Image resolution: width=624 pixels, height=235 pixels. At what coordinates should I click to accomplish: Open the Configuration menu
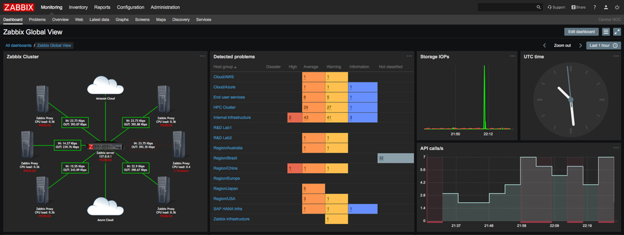[131, 7]
